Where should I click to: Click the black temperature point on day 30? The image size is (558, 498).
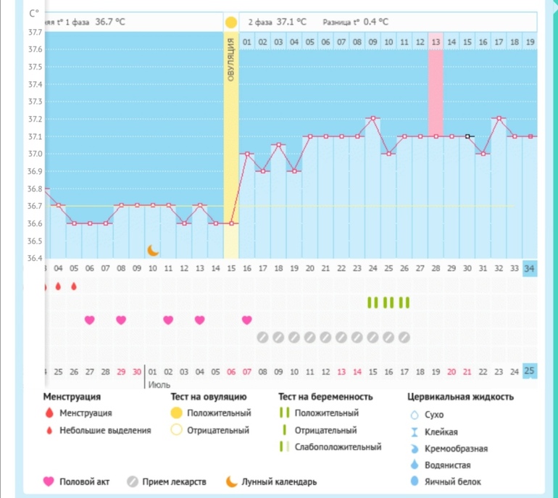tap(467, 136)
